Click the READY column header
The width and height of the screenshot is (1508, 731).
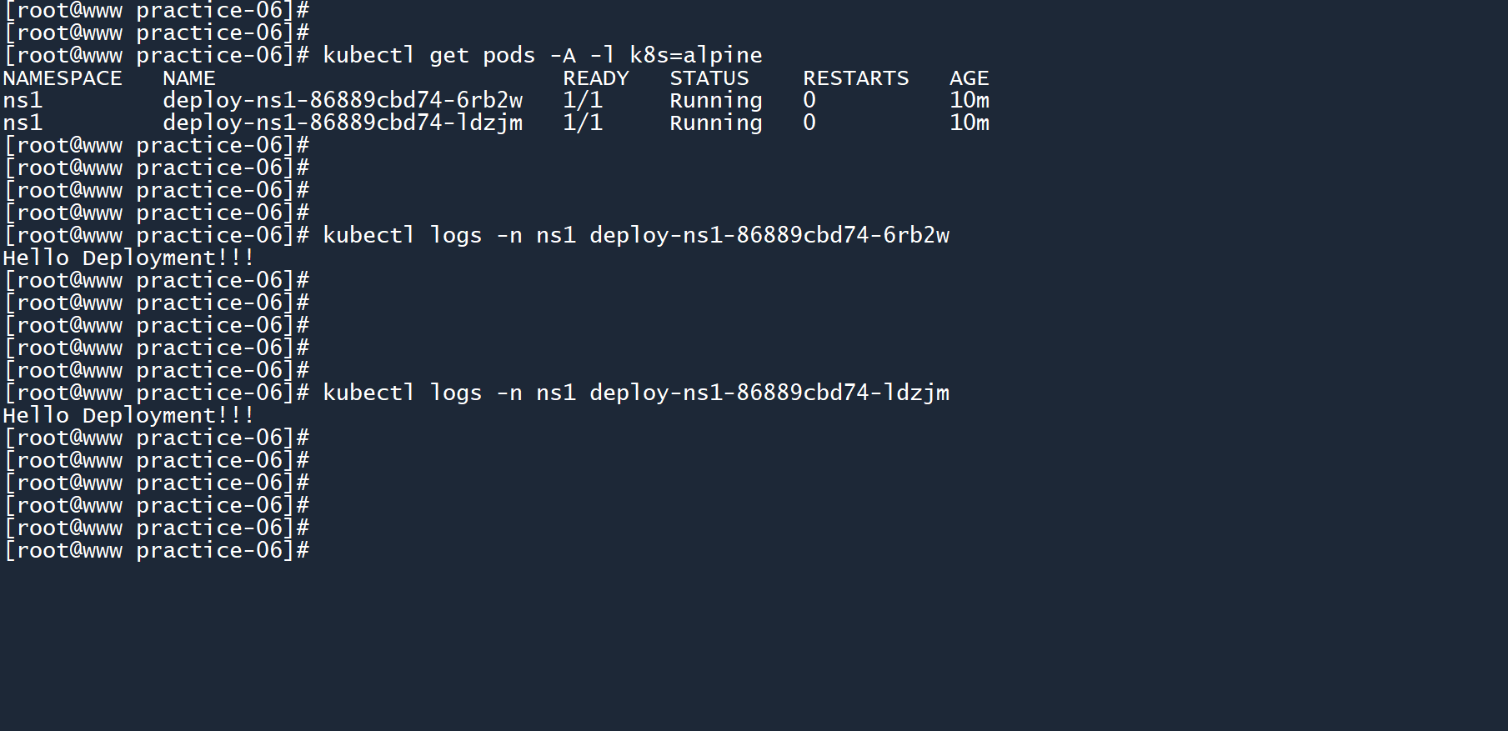(595, 78)
